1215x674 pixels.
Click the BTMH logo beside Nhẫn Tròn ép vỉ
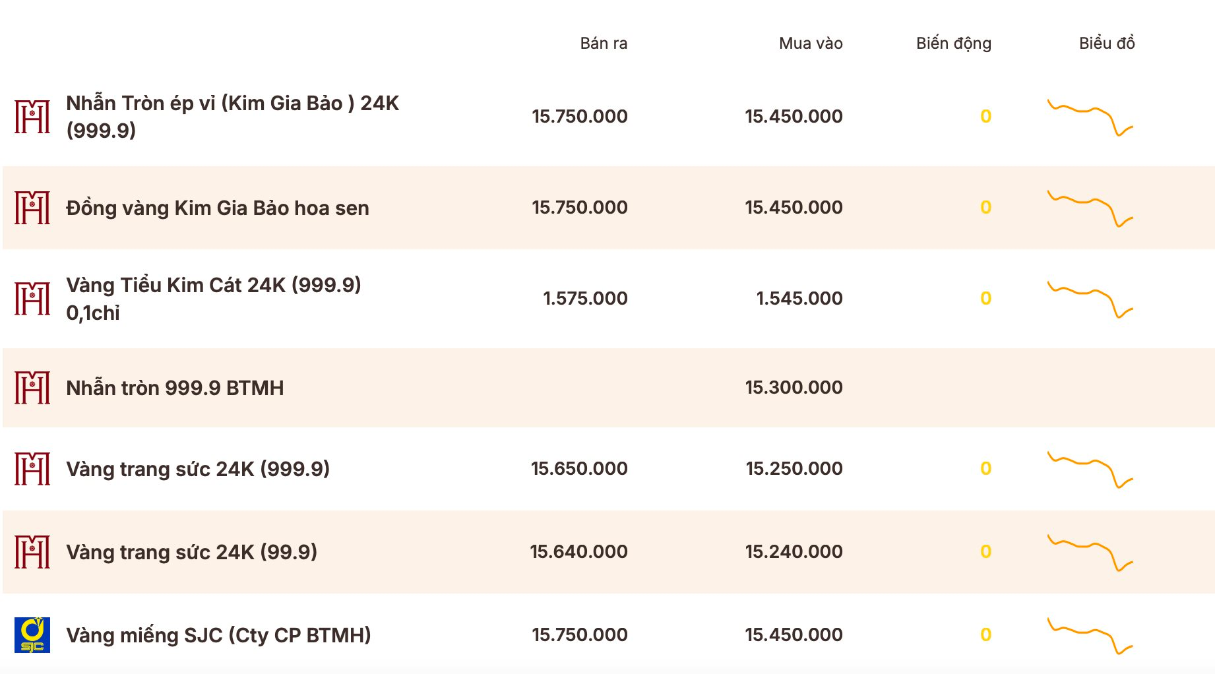(x=32, y=117)
